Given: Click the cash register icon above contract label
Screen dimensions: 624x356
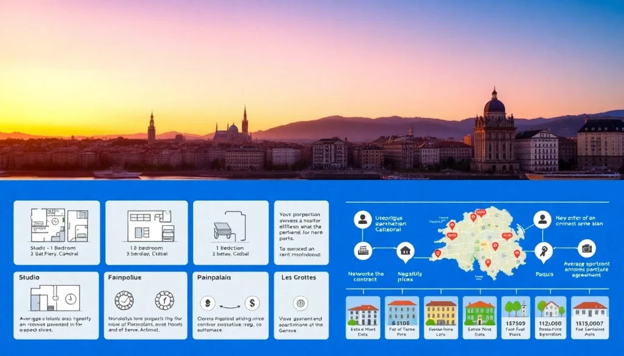Looking at the screenshot, I should coord(363,250).
